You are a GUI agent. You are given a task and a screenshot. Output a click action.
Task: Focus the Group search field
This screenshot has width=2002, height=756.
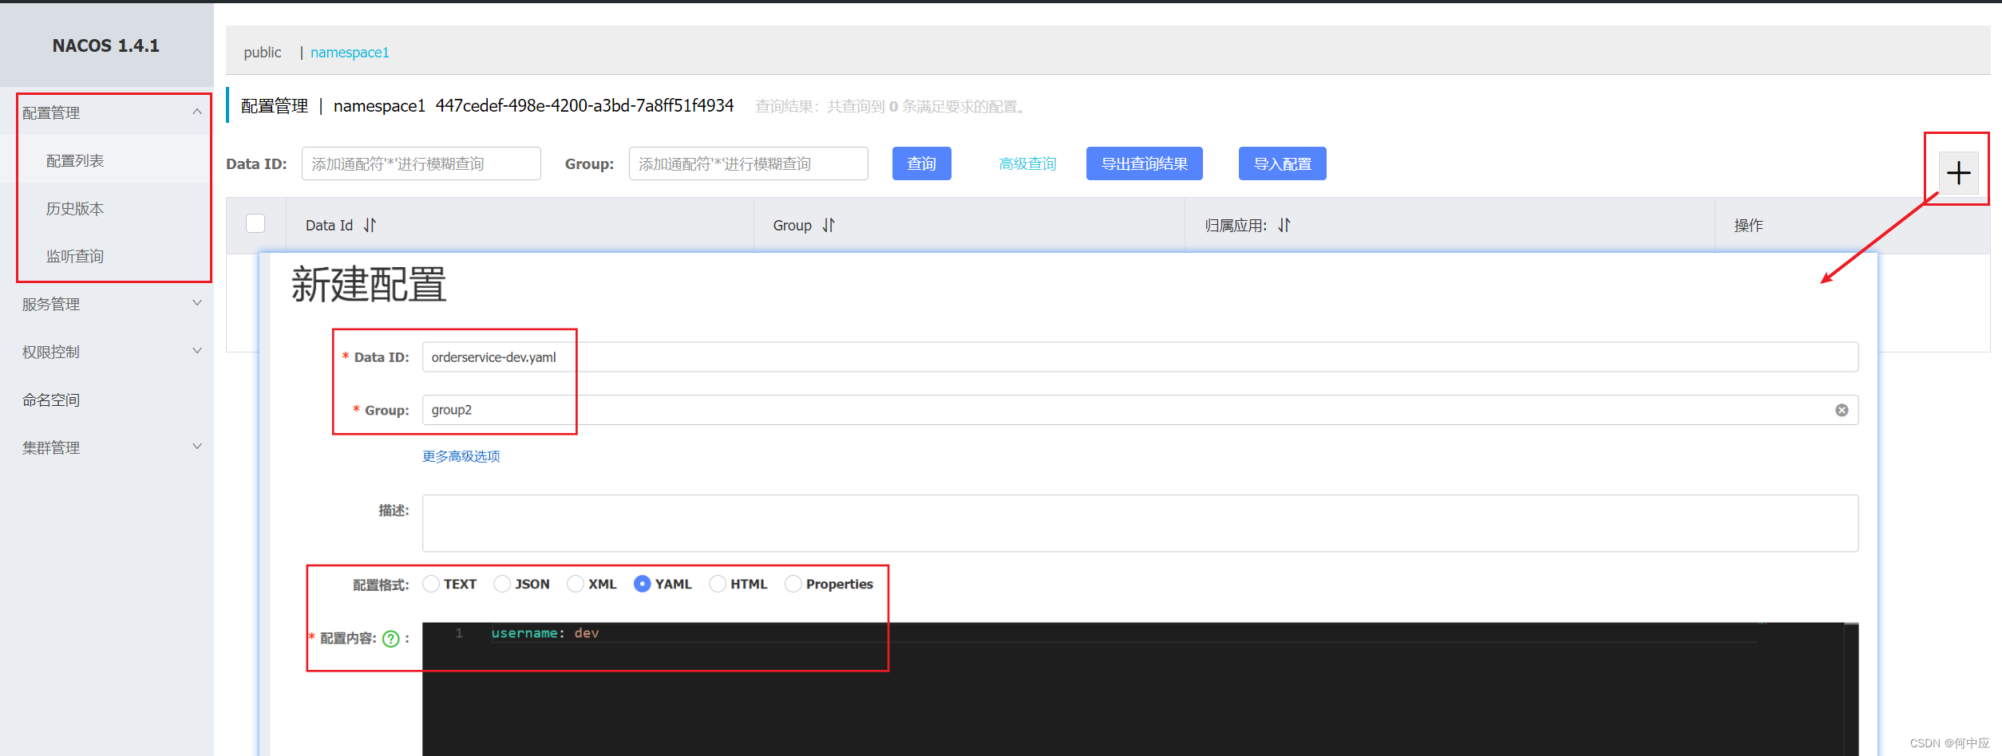tap(749, 163)
